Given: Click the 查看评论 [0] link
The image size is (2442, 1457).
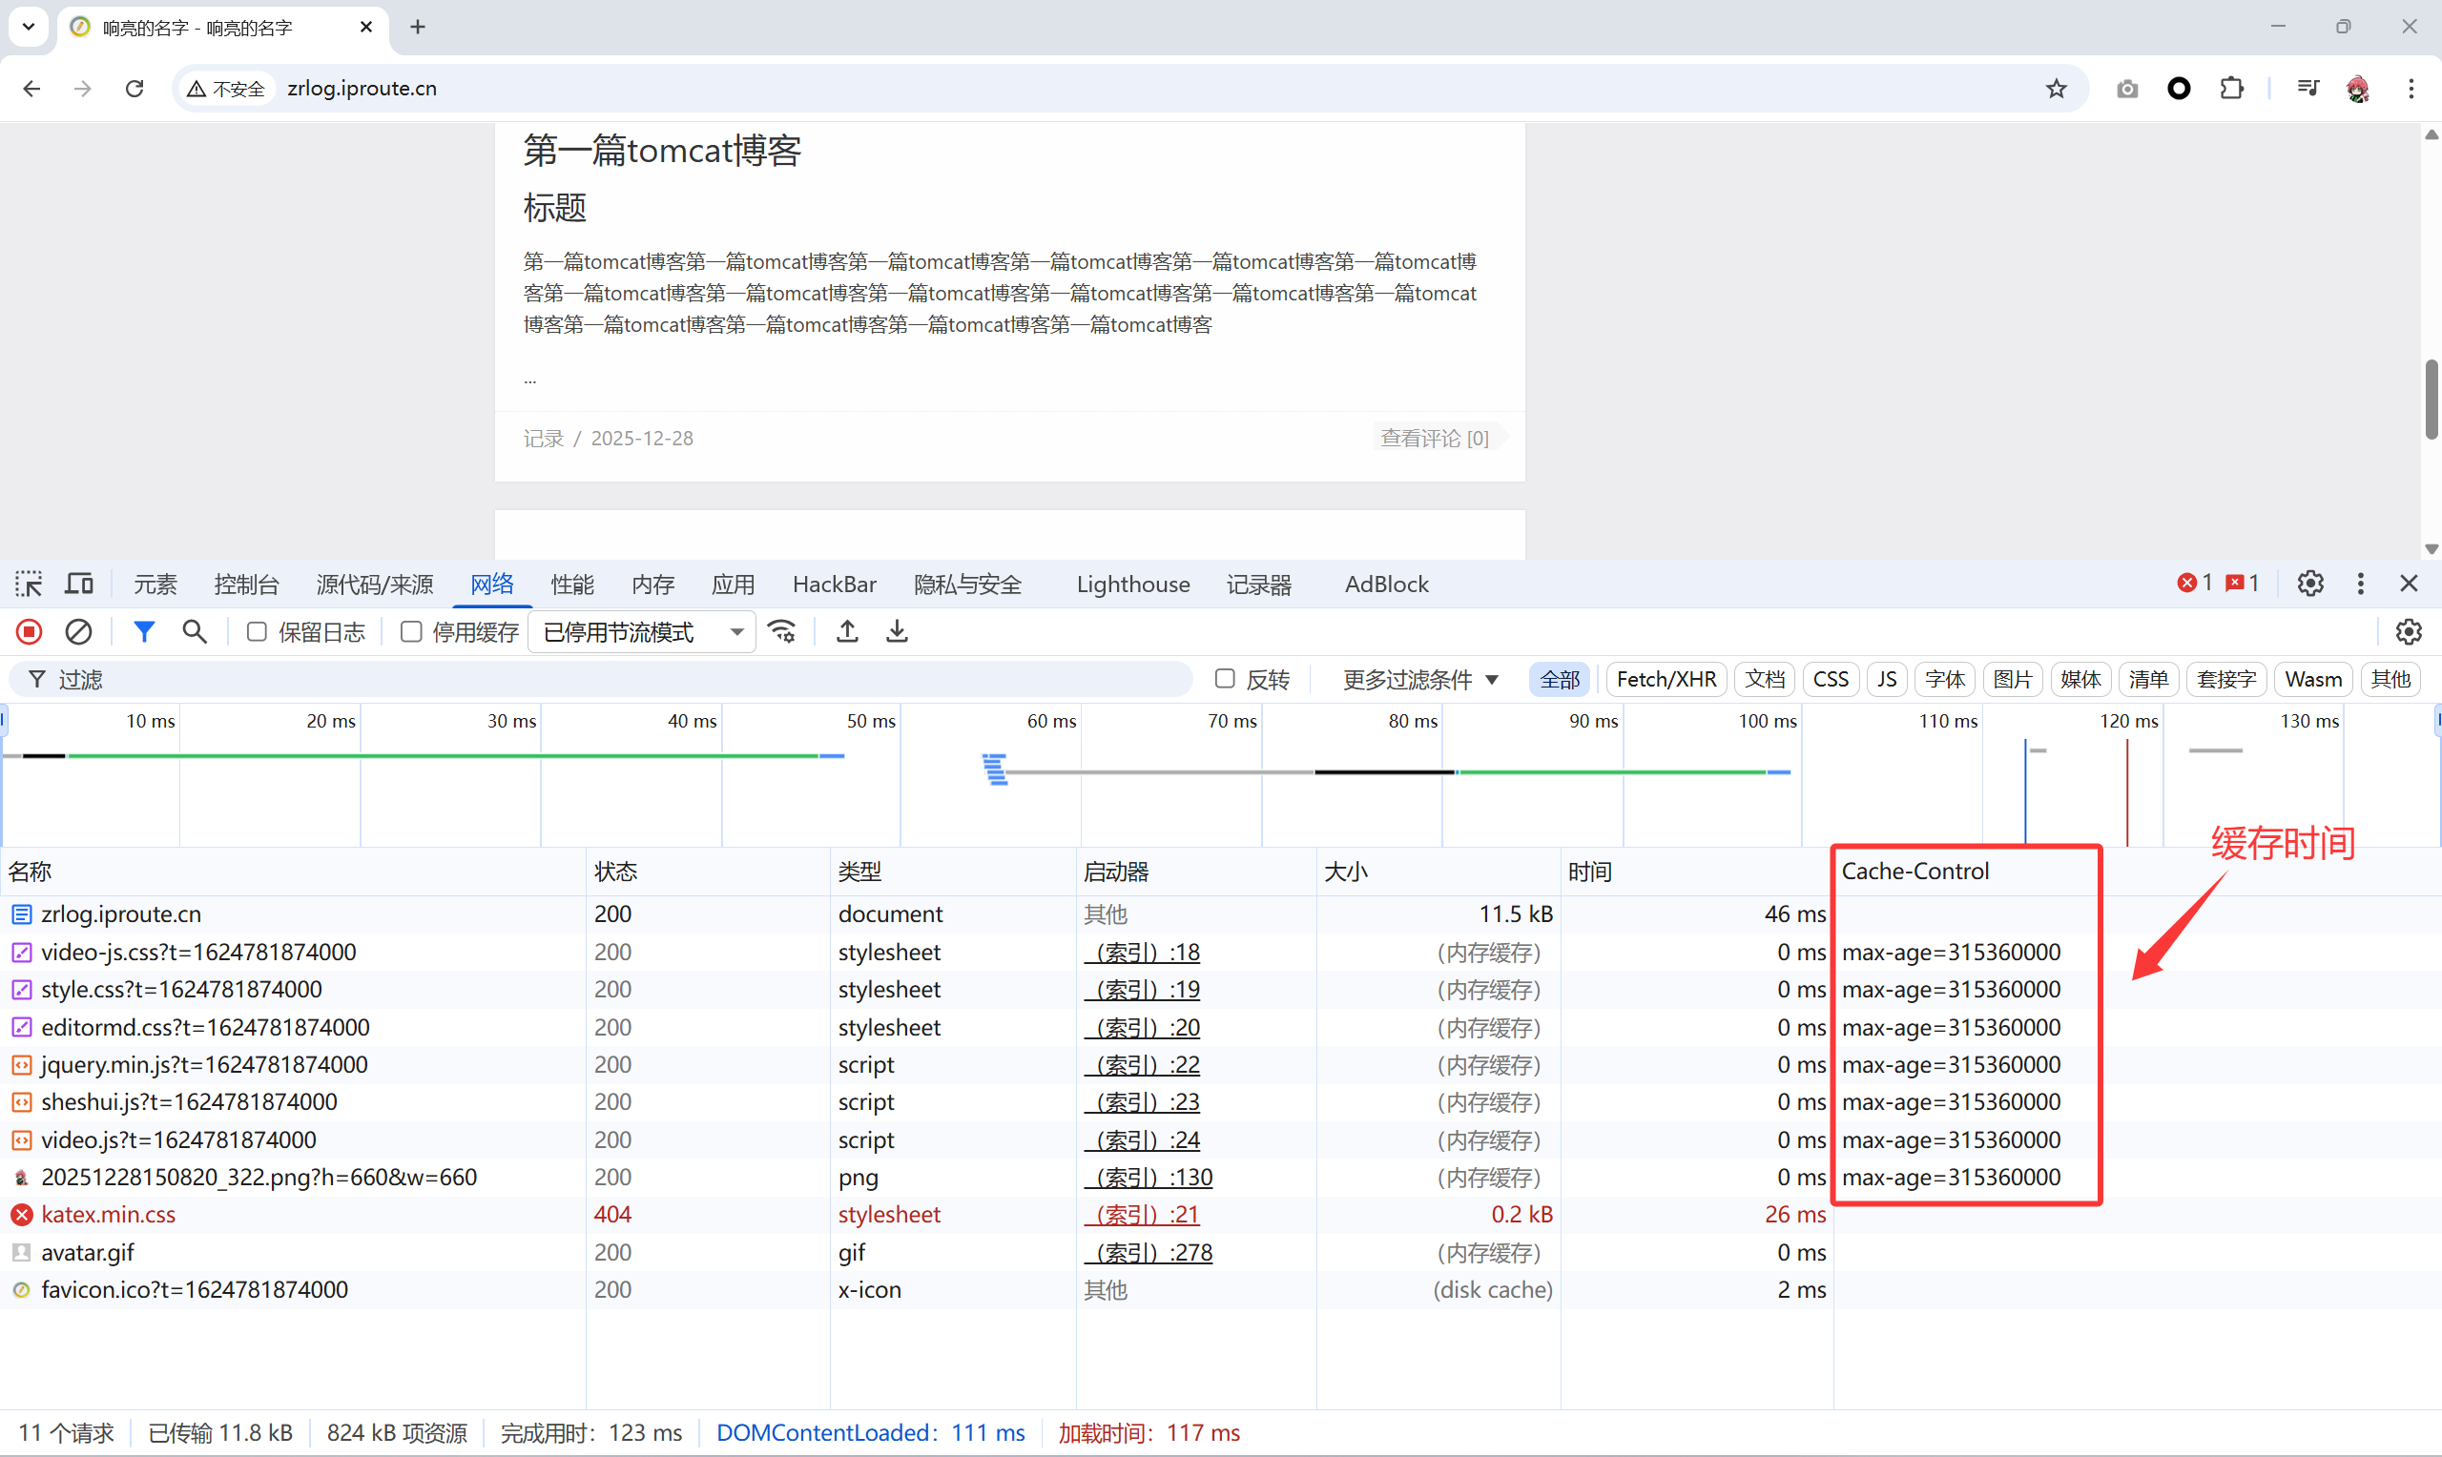Looking at the screenshot, I should (1434, 438).
